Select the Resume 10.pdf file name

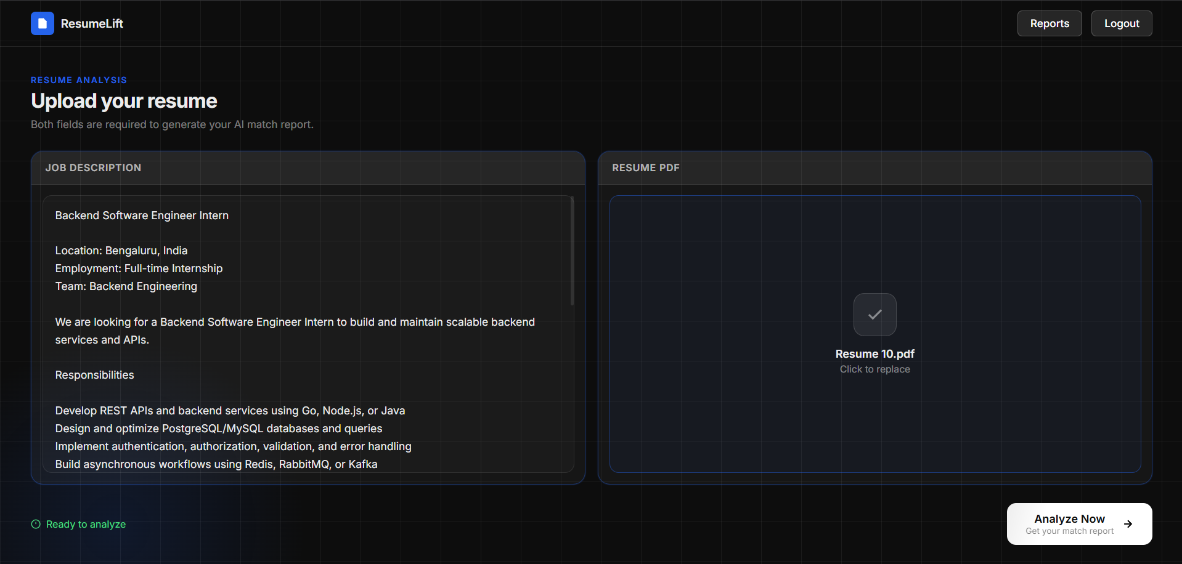pos(874,354)
